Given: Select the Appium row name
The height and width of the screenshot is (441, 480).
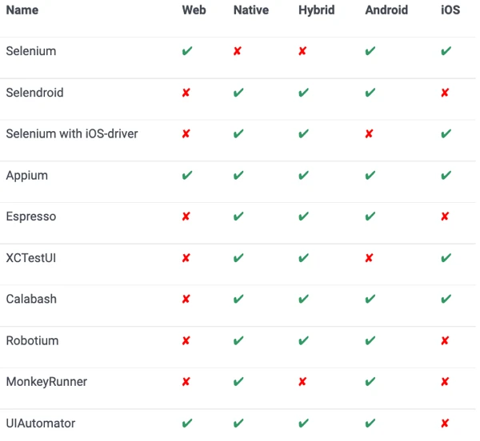Looking at the screenshot, I should [27, 176].
